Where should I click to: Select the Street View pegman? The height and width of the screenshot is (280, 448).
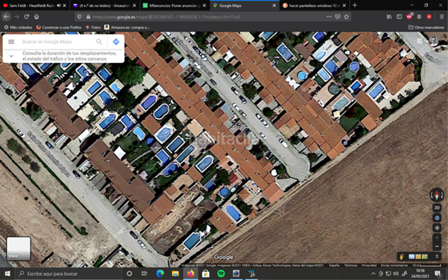click(402, 256)
